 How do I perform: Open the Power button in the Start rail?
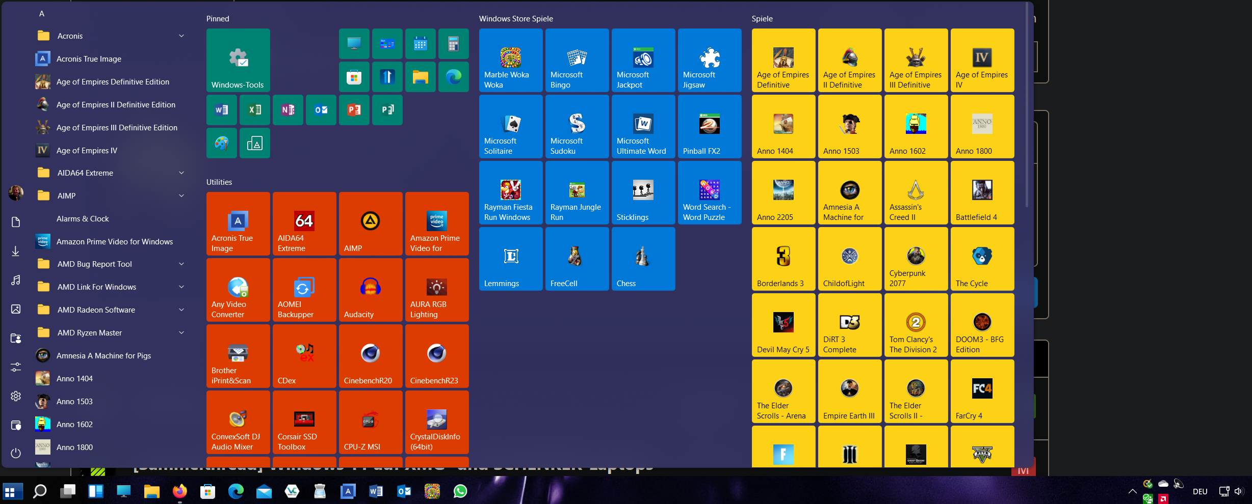(16, 453)
